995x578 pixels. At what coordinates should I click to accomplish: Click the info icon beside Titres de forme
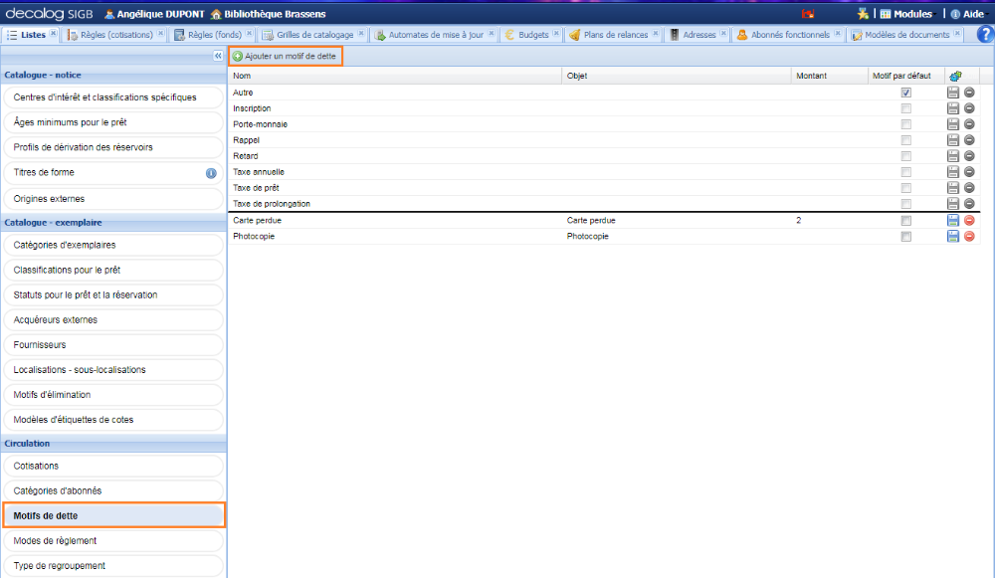click(x=211, y=173)
